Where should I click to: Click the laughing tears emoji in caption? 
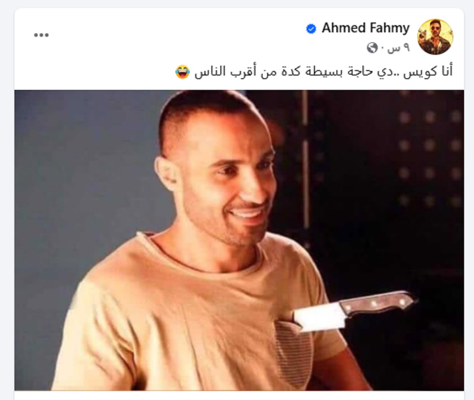pos(183,72)
